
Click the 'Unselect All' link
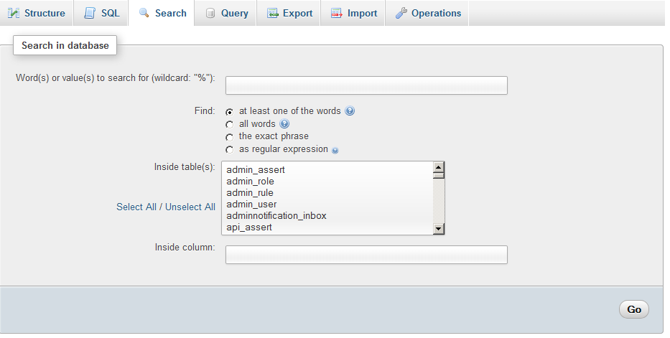click(190, 207)
